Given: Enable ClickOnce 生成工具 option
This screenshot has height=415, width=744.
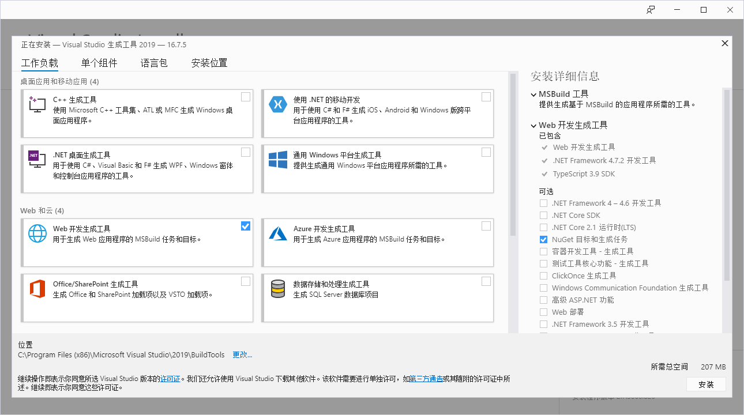Looking at the screenshot, I should click(x=543, y=276).
